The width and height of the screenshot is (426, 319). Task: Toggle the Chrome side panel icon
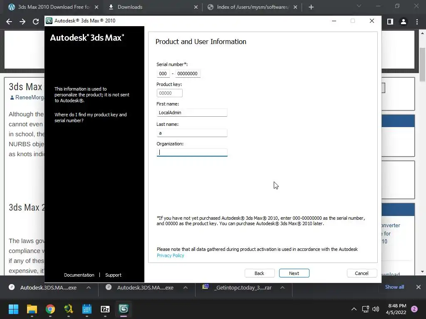(390, 22)
